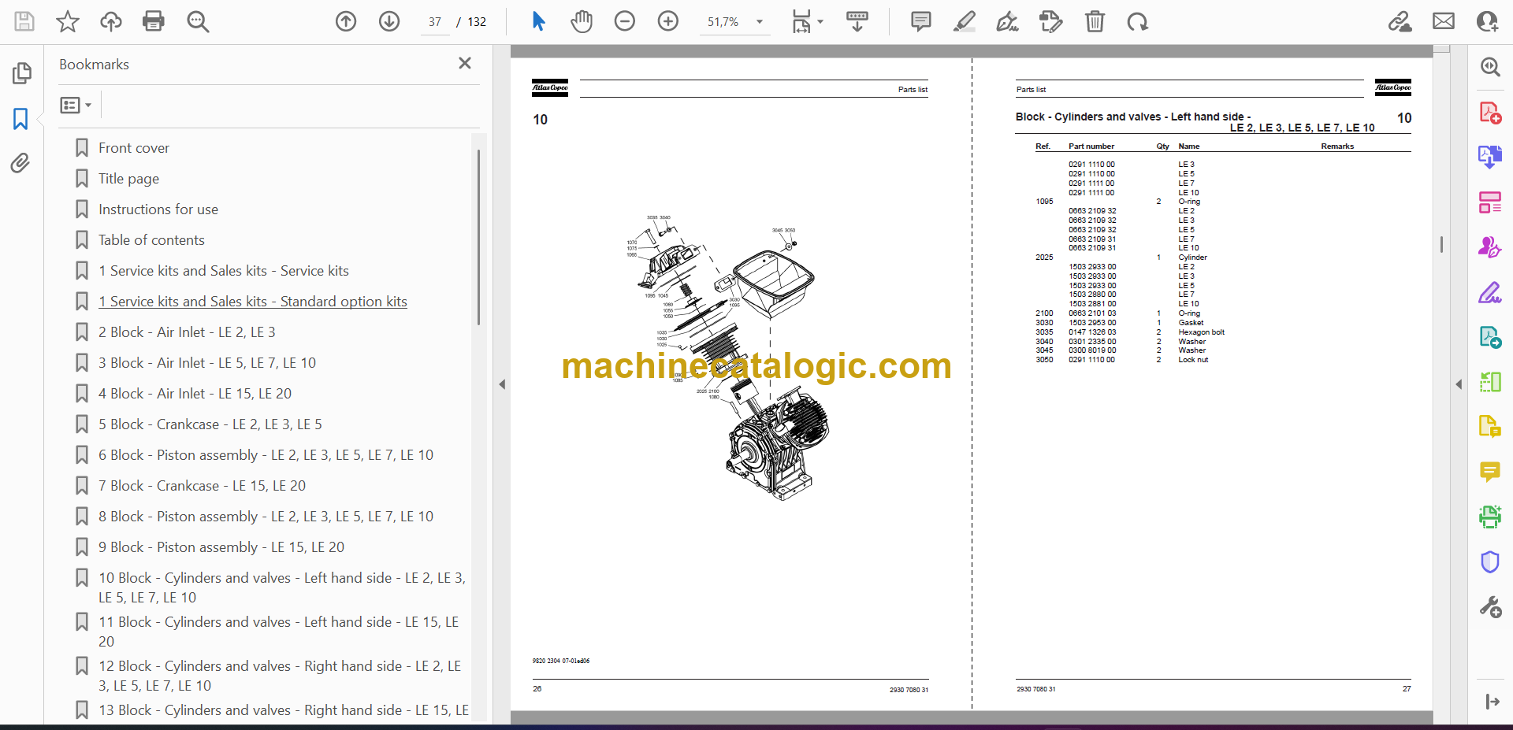Upload file to cloud icon
The width and height of the screenshot is (1513, 730).
point(111,21)
